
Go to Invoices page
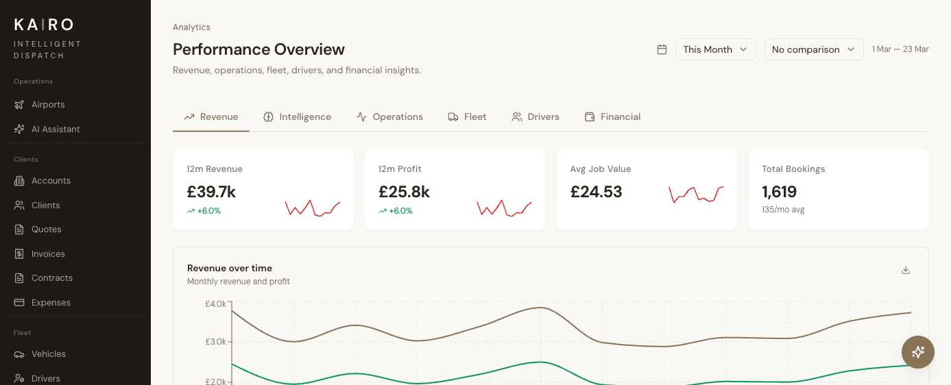click(x=75, y=253)
